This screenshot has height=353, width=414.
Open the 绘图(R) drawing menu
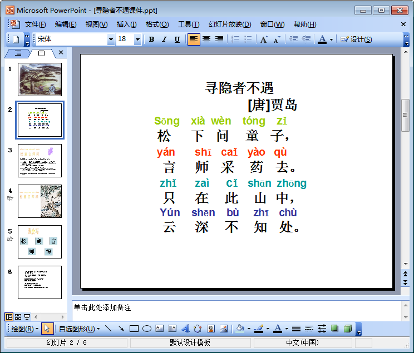click(x=25, y=329)
